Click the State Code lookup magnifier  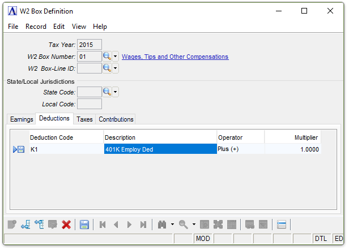tap(107, 92)
